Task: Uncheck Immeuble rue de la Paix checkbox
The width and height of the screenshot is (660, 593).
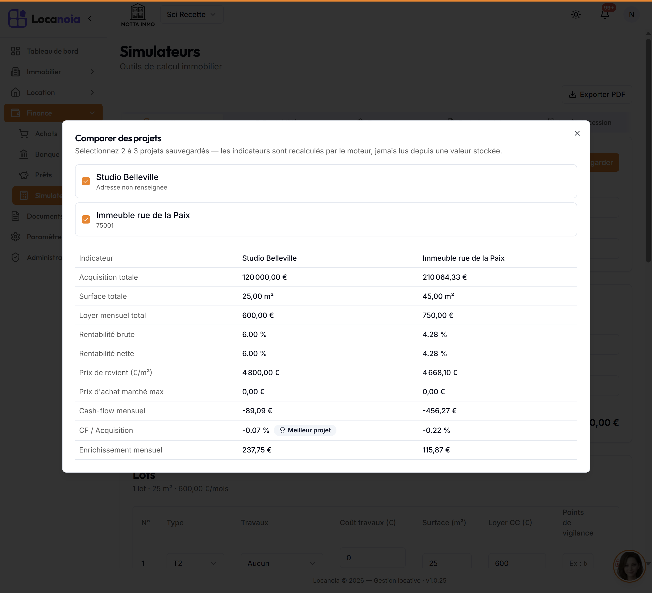Action: coord(86,219)
